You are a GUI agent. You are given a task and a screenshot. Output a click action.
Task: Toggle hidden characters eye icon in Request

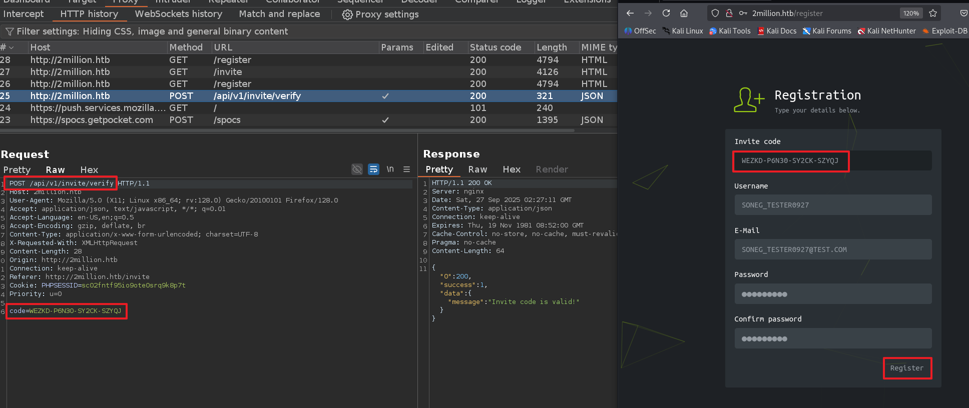coord(357,169)
